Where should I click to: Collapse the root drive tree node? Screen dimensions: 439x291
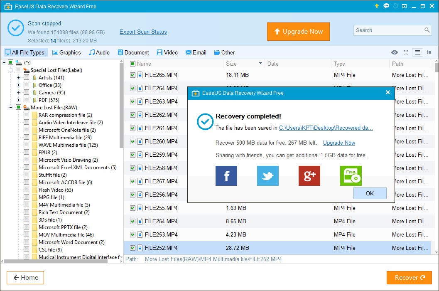[5, 62]
